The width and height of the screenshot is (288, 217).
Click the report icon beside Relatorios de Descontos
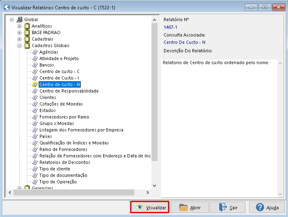click(x=35, y=162)
